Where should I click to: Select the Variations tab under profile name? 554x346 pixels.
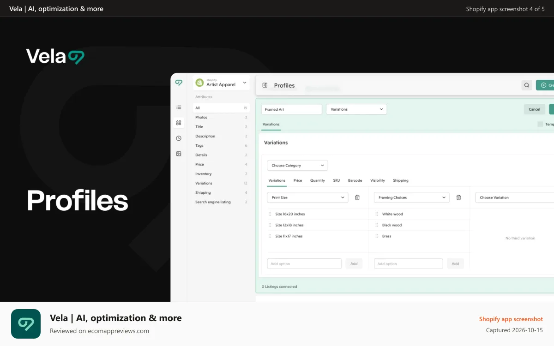[271, 125]
